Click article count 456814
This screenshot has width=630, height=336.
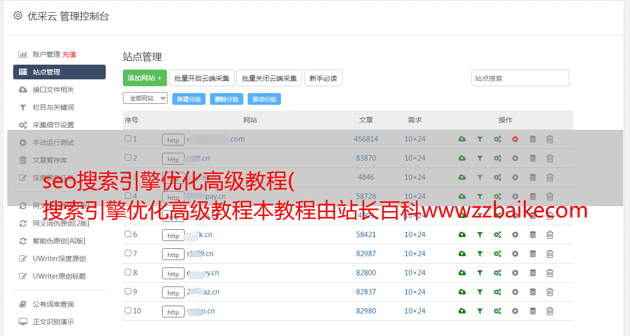[x=366, y=139]
